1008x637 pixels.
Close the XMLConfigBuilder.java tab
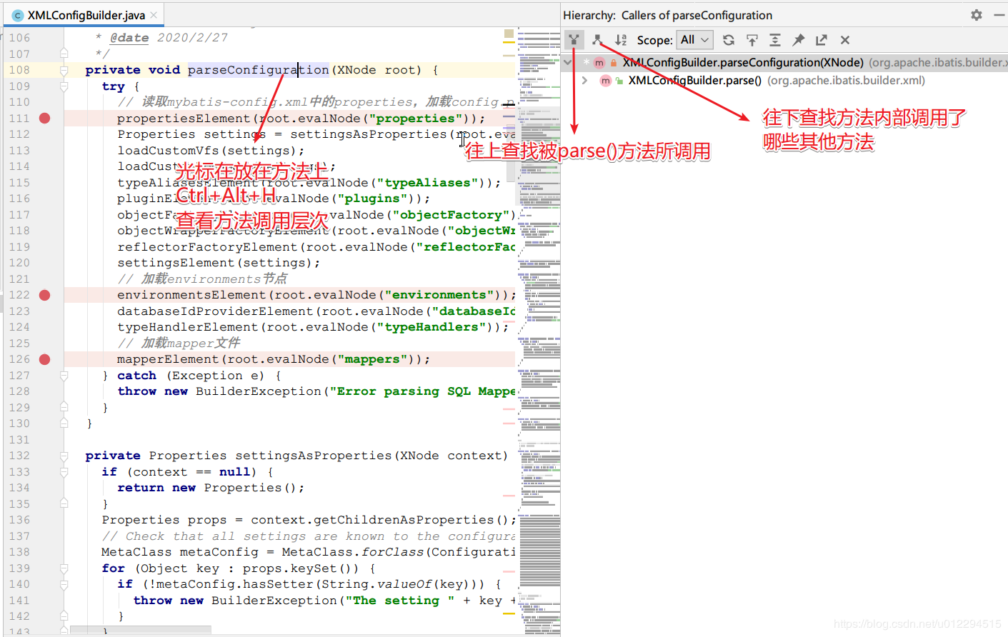coord(154,15)
